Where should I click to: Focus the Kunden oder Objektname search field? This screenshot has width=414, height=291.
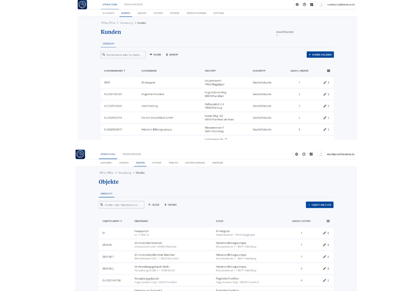click(123, 205)
